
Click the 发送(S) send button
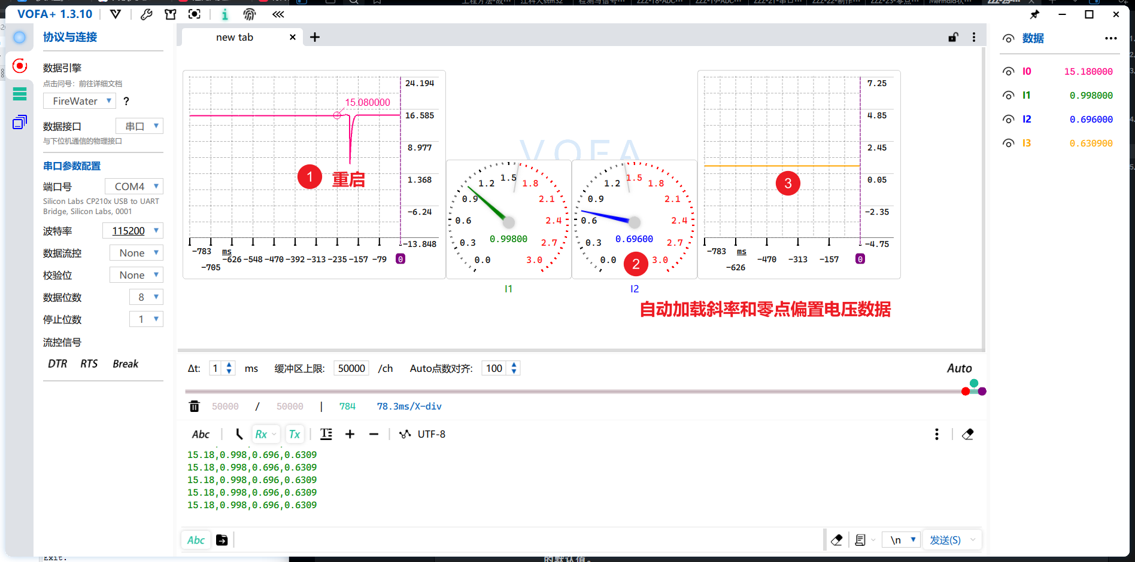tap(945, 540)
